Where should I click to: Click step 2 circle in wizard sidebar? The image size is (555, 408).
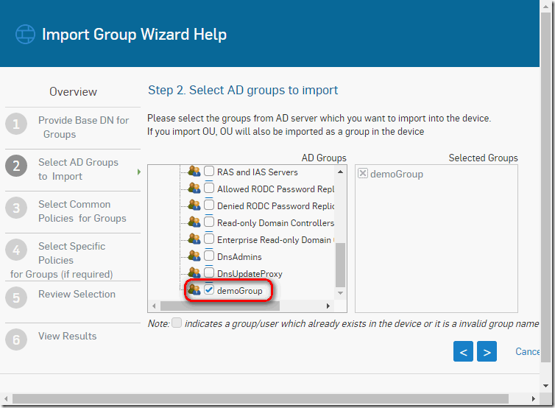point(16,166)
